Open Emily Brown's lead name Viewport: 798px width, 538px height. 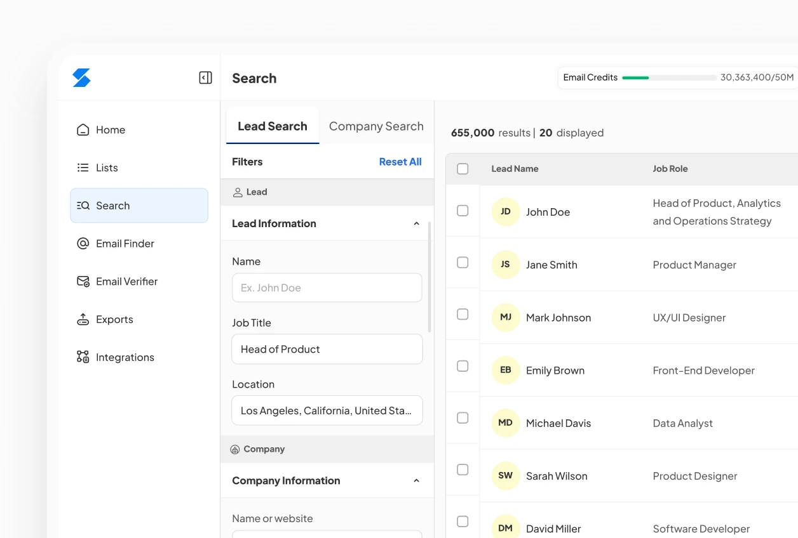[x=555, y=370]
